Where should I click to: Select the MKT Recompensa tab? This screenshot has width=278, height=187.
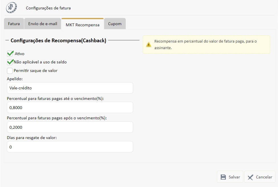tap(82, 25)
